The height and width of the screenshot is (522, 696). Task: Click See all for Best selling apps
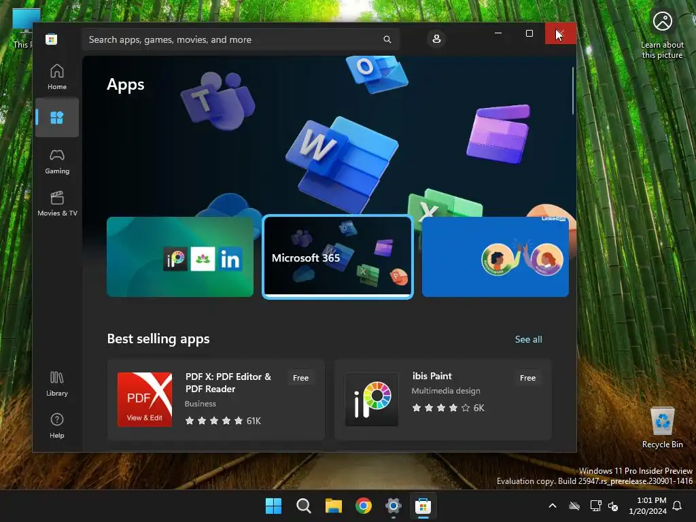[x=528, y=340]
